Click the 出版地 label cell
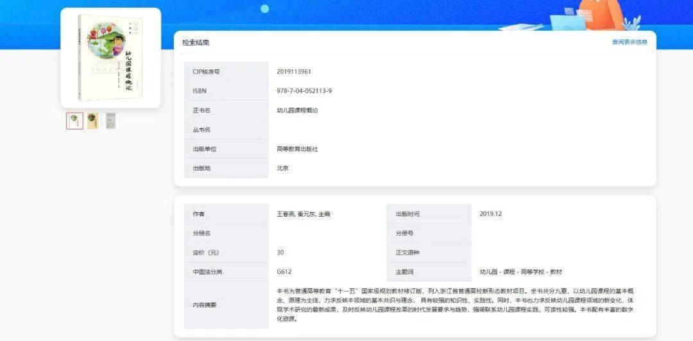Screen dimensions: 693x341 227,169
